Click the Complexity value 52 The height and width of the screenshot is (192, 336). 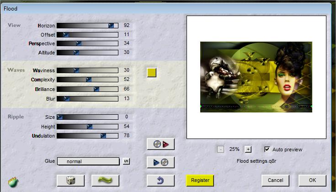pos(127,79)
